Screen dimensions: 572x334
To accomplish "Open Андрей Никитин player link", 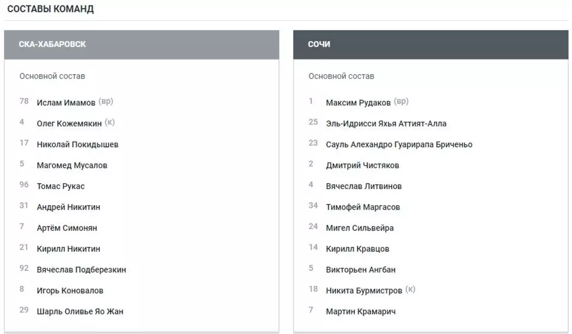I will click(68, 208).
